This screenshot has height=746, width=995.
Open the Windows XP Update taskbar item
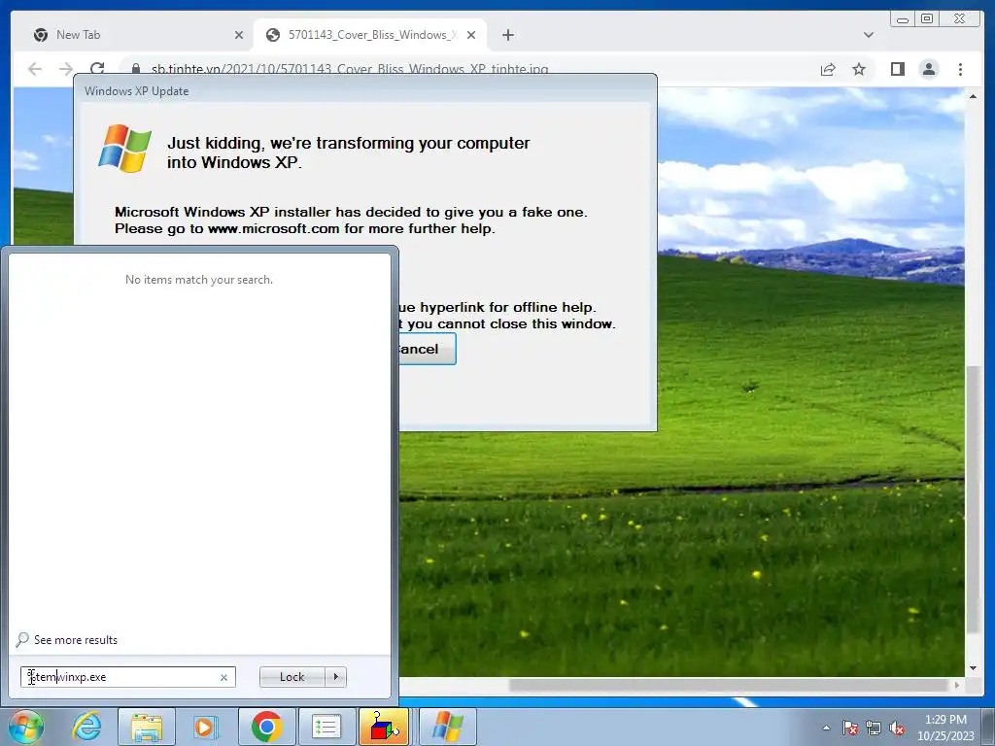click(x=448, y=727)
